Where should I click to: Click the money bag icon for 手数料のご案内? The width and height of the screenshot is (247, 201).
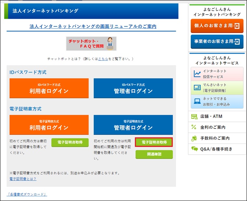click(194, 138)
